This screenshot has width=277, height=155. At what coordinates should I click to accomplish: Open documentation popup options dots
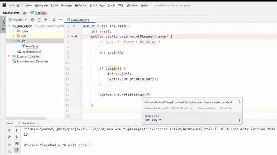(239, 121)
